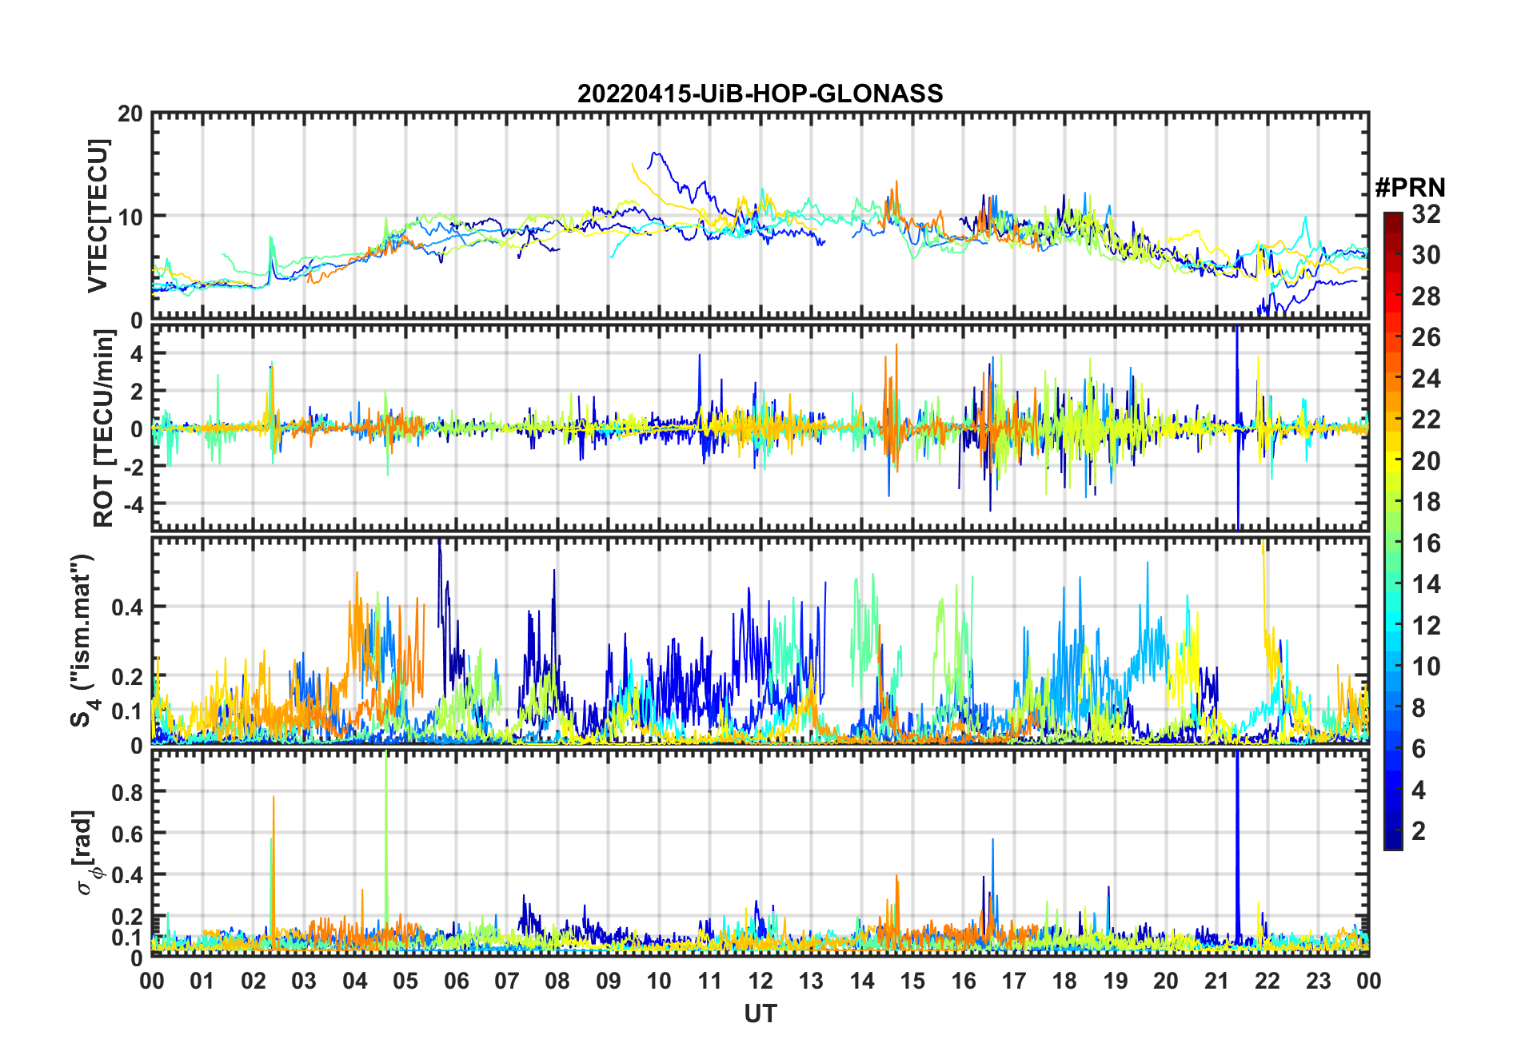
Task: Select the sigma-phi [rad] y-axis label
Action: tap(86, 853)
